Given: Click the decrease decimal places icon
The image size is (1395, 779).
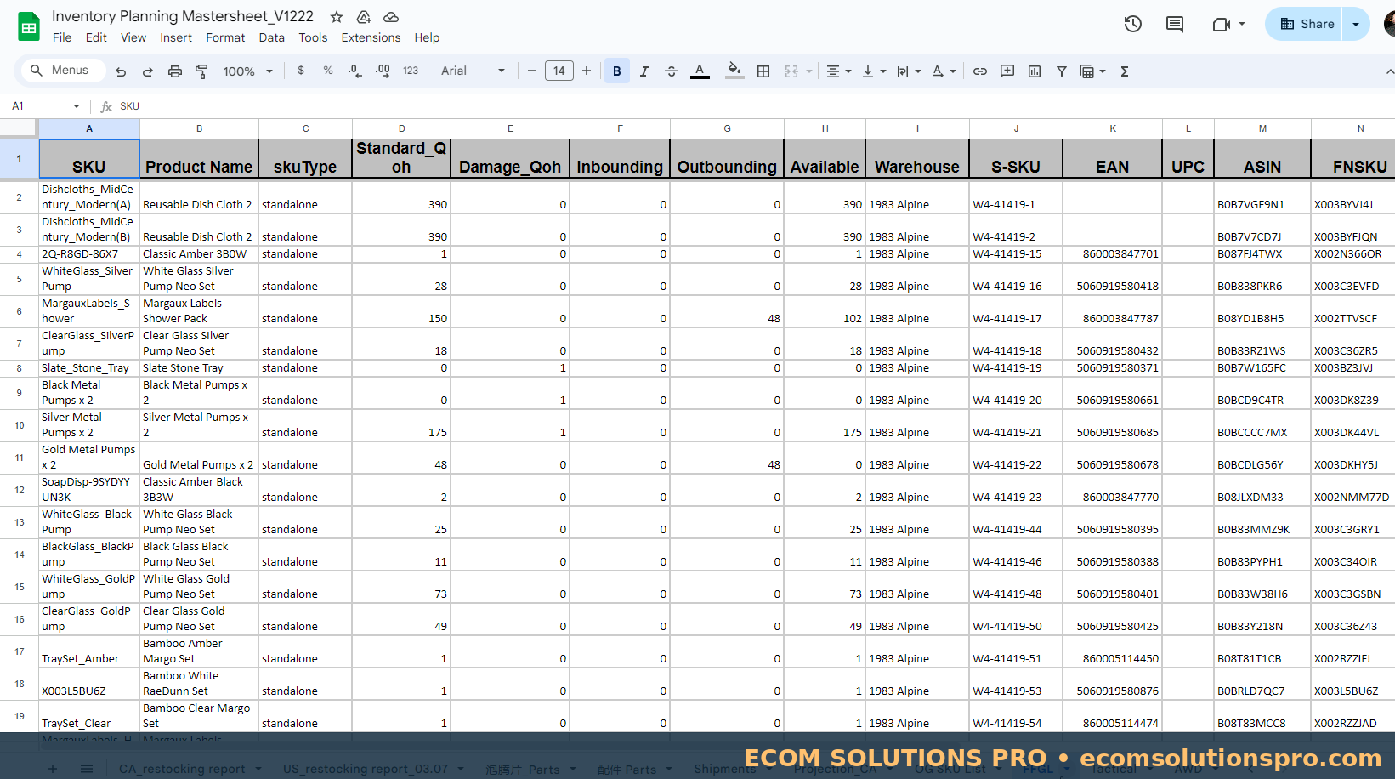Looking at the screenshot, I should point(354,71).
